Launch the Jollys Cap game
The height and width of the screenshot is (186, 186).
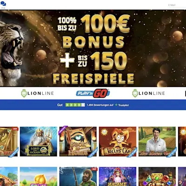[x=118, y=141]
